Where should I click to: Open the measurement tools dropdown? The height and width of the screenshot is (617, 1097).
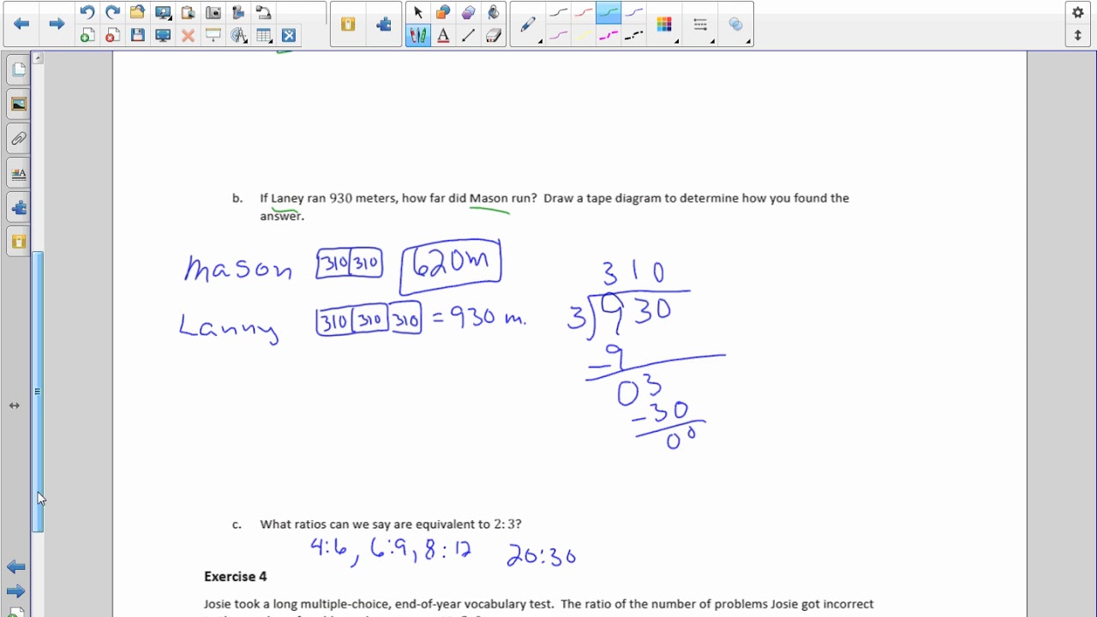[239, 35]
